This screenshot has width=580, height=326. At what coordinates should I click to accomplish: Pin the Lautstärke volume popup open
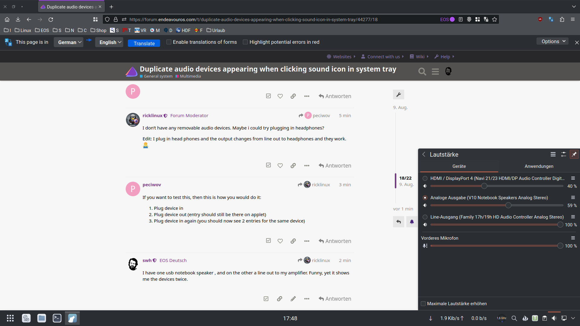(x=574, y=154)
